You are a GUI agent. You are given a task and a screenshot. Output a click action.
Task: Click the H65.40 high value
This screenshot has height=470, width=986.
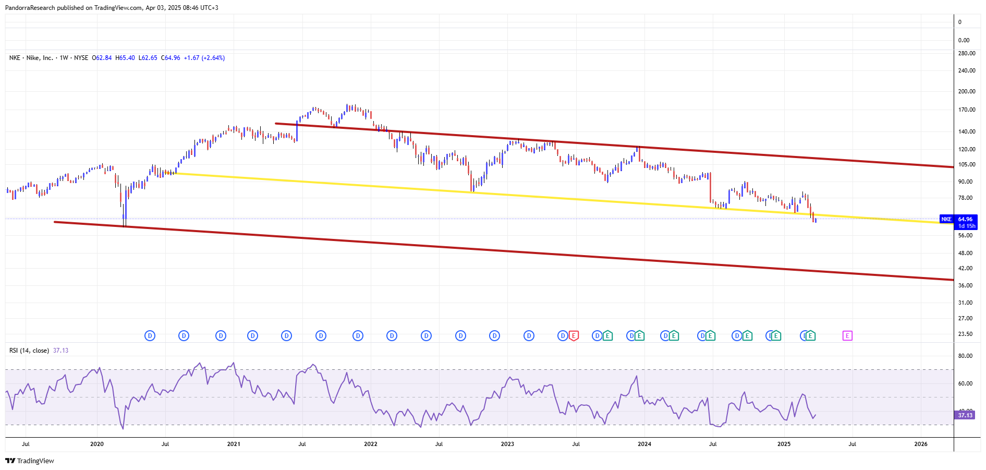coord(125,58)
